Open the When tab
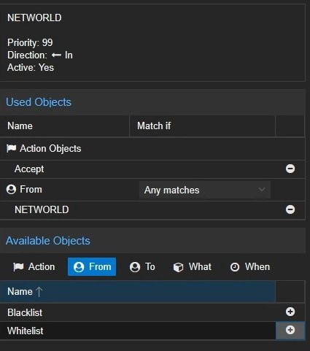 coord(250,267)
